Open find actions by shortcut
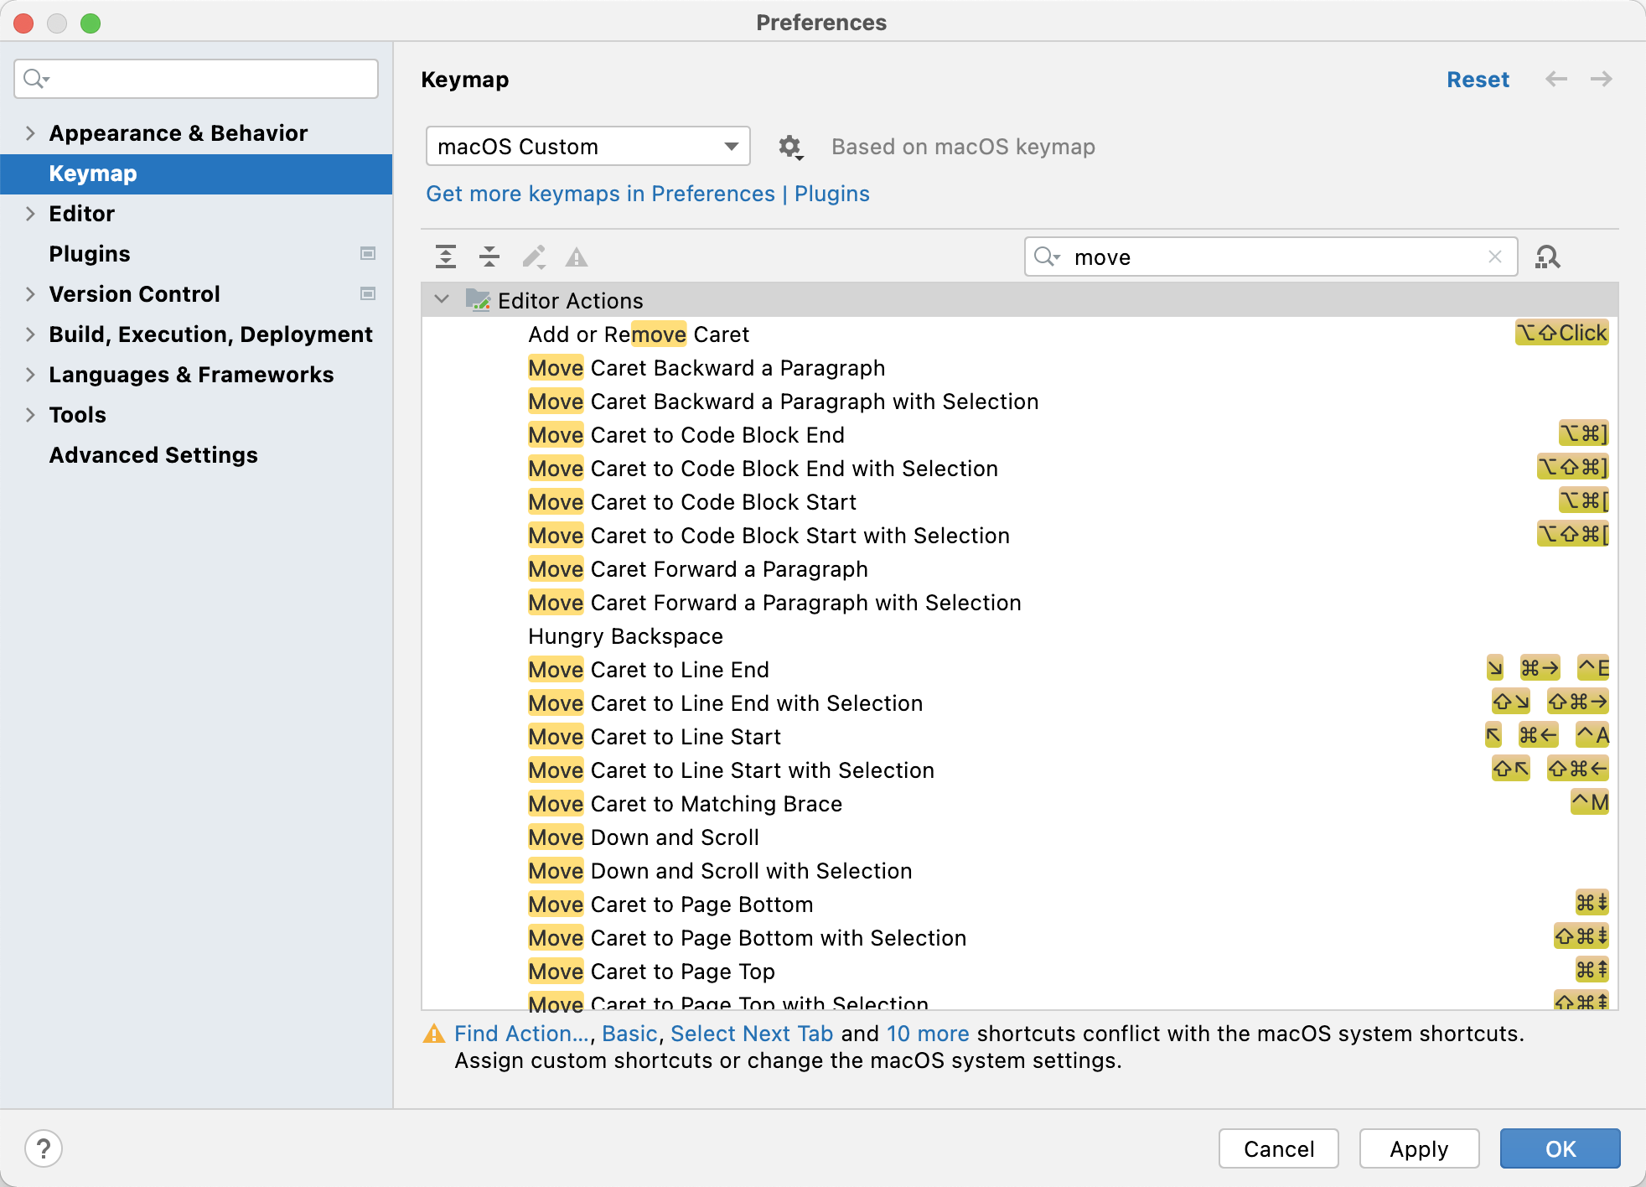Viewport: 1646px width, 1187px height. (1549, 257)
